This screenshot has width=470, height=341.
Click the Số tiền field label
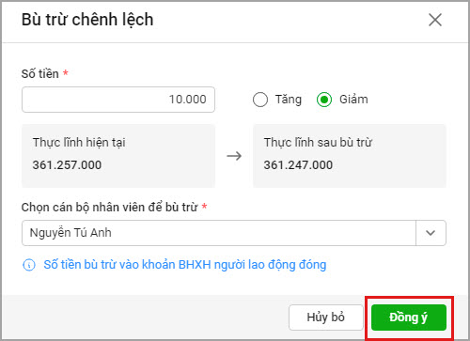[x=40, y=74]
